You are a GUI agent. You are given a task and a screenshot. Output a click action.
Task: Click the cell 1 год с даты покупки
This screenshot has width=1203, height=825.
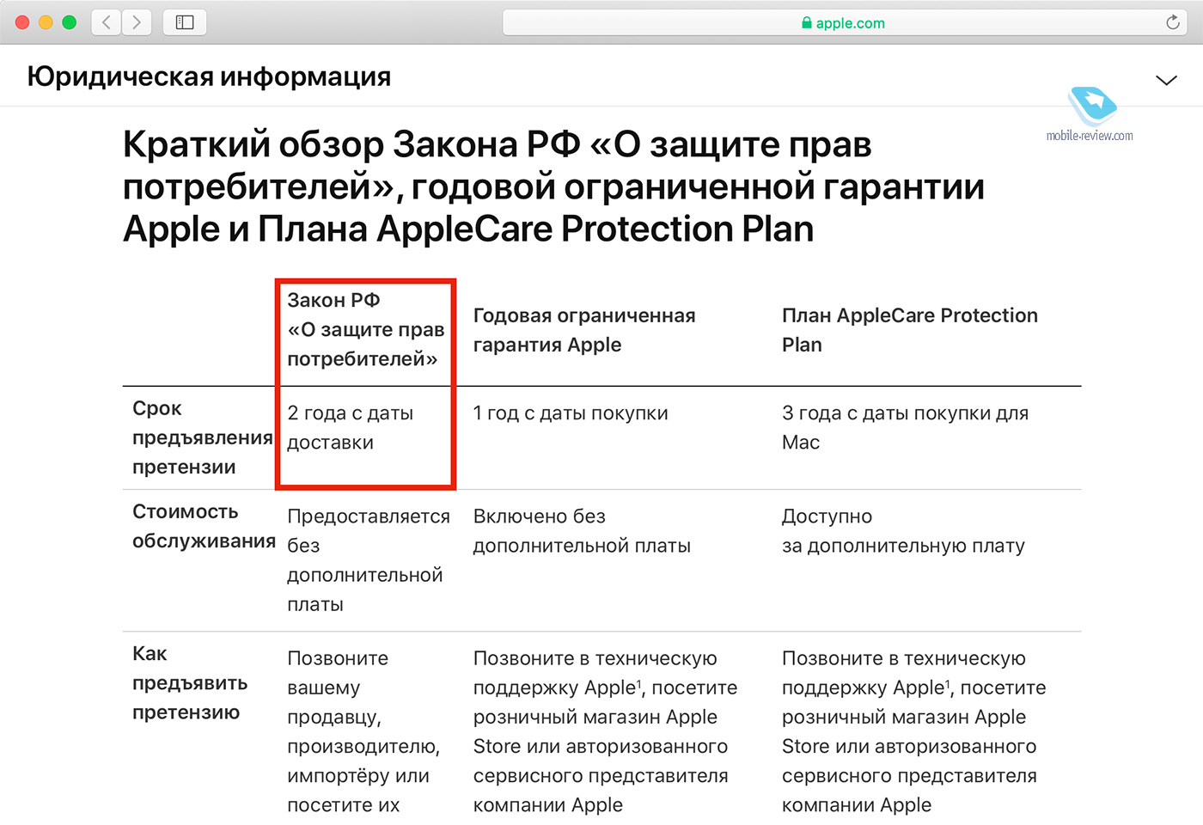click(571, 413)
